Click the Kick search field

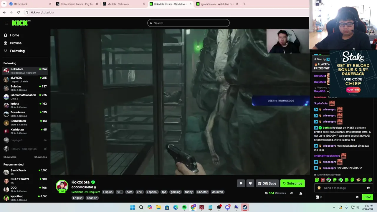point(188,23)
